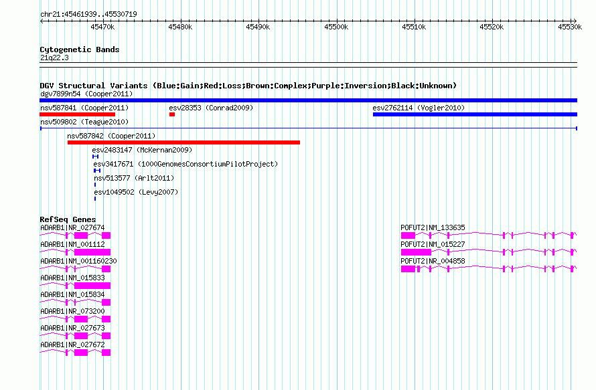Open the nsv587842 (Cooper2011) label
596x390 pixels.
point(111,136)
